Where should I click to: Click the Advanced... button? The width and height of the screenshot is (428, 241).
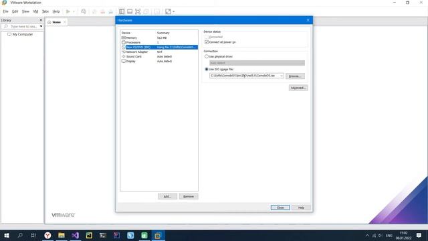pos(298,88)
